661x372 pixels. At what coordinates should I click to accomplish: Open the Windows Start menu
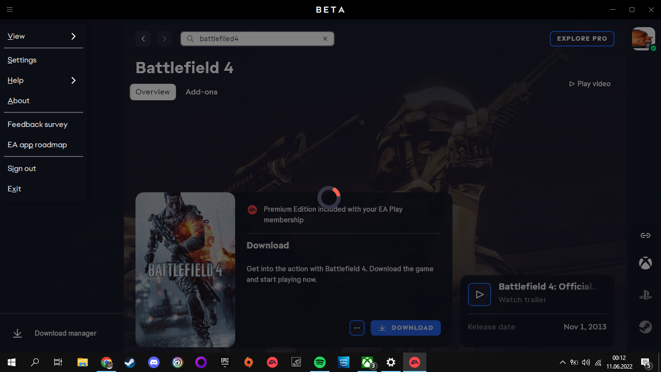(x=12, y=362)
